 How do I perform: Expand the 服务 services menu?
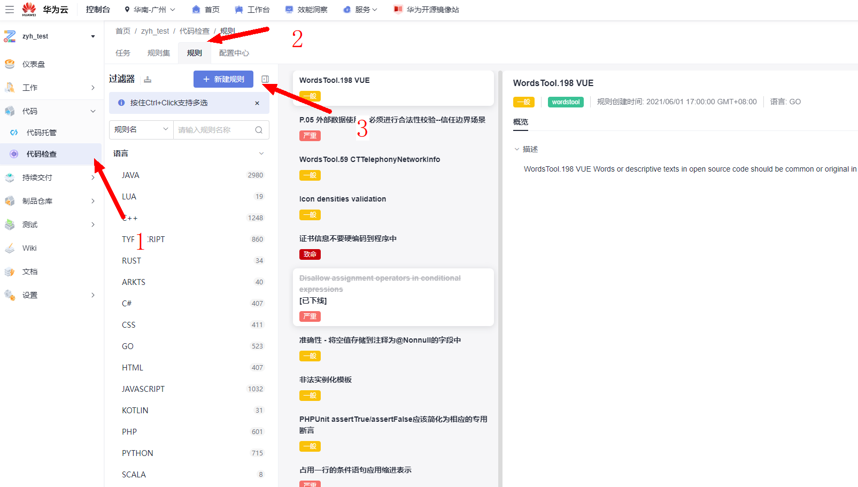point(360,10)
